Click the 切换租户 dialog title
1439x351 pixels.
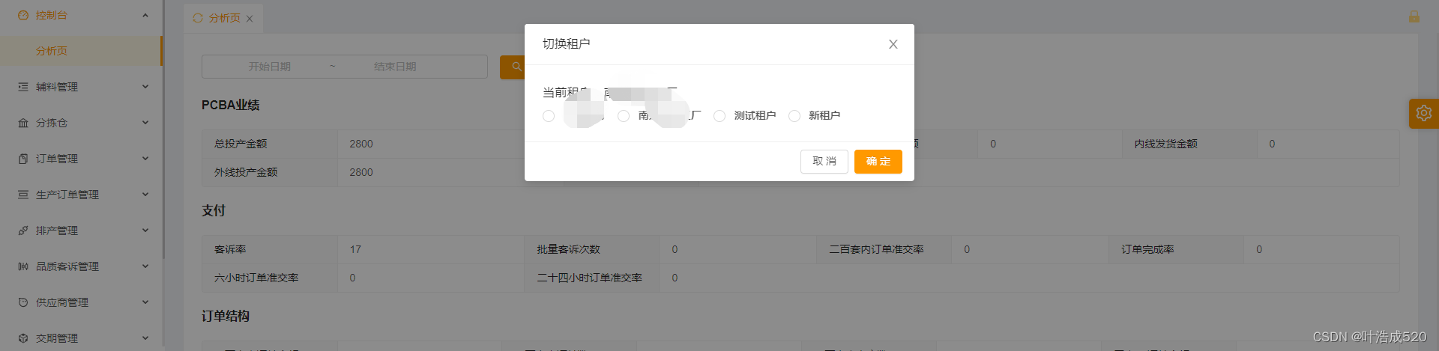[567, 44]
